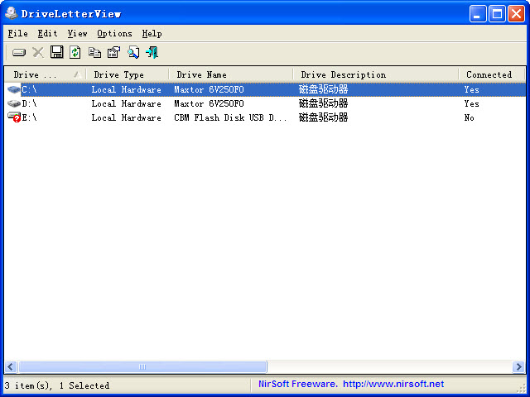Open the Options menu
530x397 pixels.
tap(114, 33)
